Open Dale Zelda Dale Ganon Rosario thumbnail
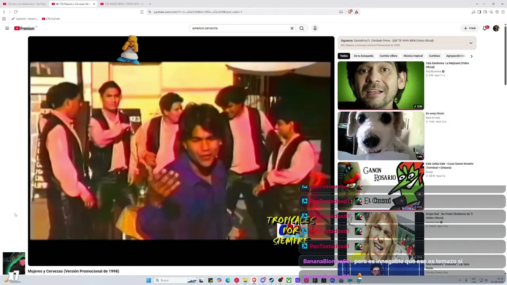This screenshot has height=285, width=507. tap(381, 186)
